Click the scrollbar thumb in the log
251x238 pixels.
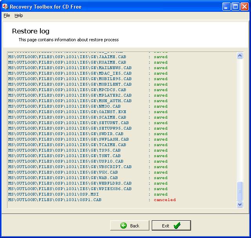(240, 191)
